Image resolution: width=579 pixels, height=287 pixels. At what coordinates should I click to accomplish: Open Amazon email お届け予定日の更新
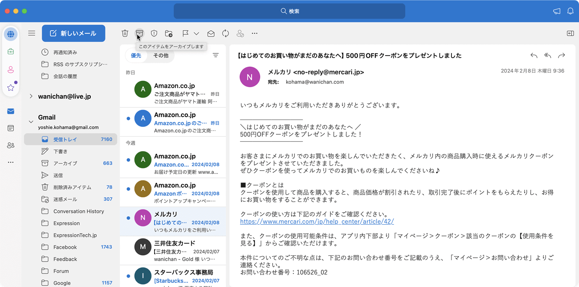point(173,163)
